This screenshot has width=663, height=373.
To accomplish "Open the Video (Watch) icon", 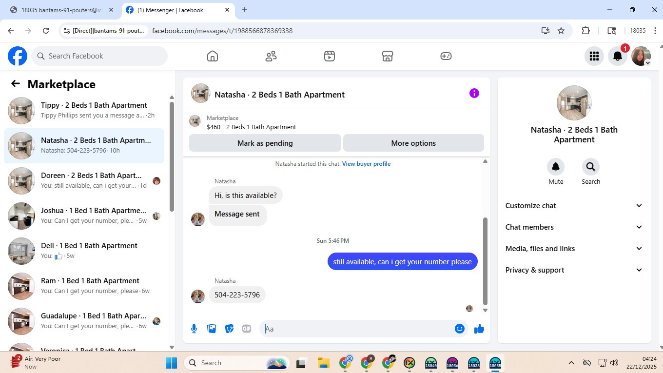I will tap(330, 56).
